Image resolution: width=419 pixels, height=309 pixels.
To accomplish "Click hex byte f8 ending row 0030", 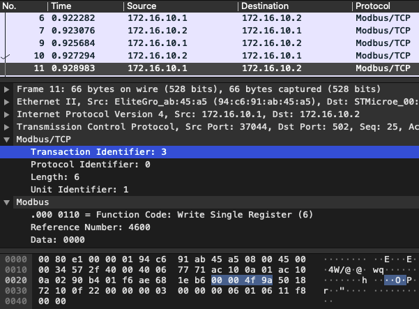I will pos(300,291).
